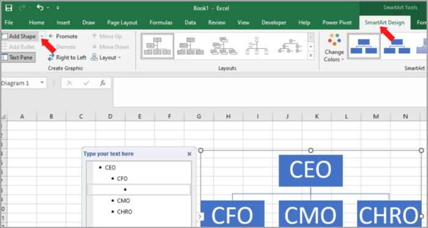Open the Formulas ribbon tab
The height and width of the screenshot is (228, 428).
[161, 23]
